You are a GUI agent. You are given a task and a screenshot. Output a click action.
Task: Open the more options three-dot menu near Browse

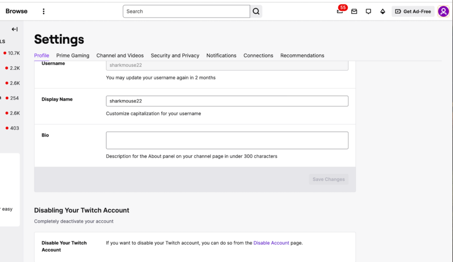coord(43,11)
